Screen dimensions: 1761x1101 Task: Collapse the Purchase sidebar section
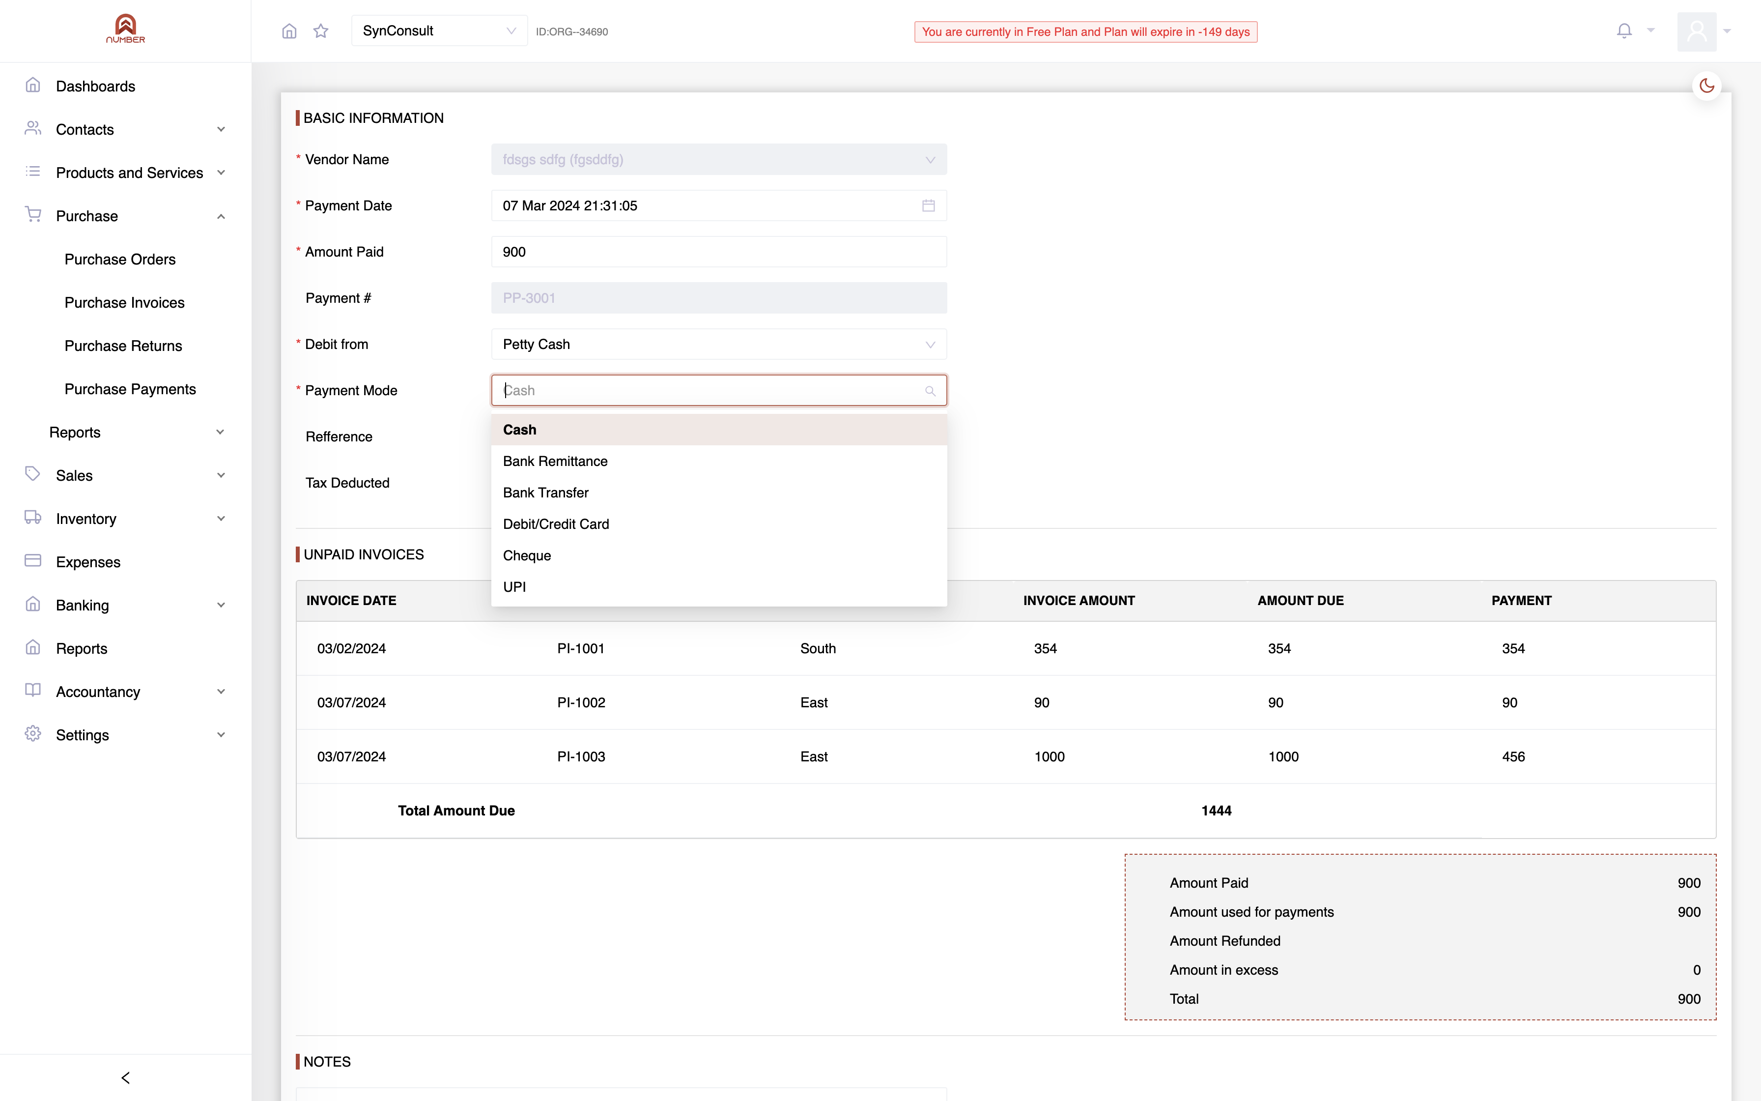tap(125, 216)
